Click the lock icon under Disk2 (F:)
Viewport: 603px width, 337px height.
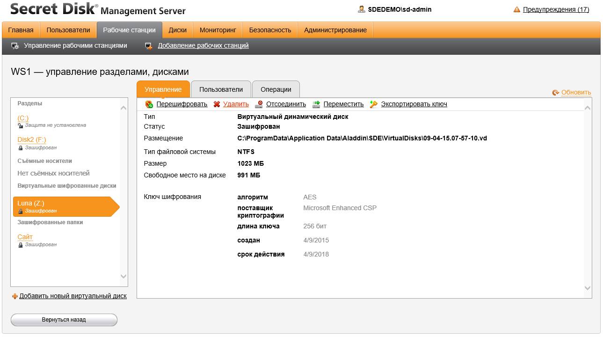click(x=20, y=147)
